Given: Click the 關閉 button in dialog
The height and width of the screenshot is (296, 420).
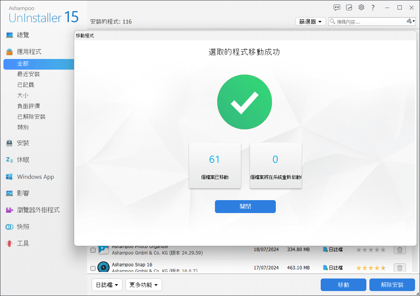Looking at the screenshot, I should [245, 207].
